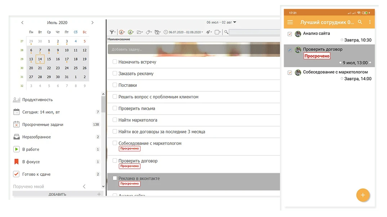Expand the assignee filter dropdown arrow
Image resolution: width=387 pixels, height=217 pixels.
tap(124, 32)
